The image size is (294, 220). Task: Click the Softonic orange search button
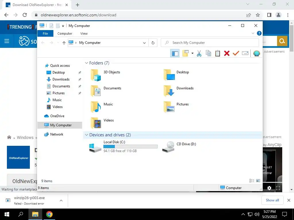(x=282, y=41)
